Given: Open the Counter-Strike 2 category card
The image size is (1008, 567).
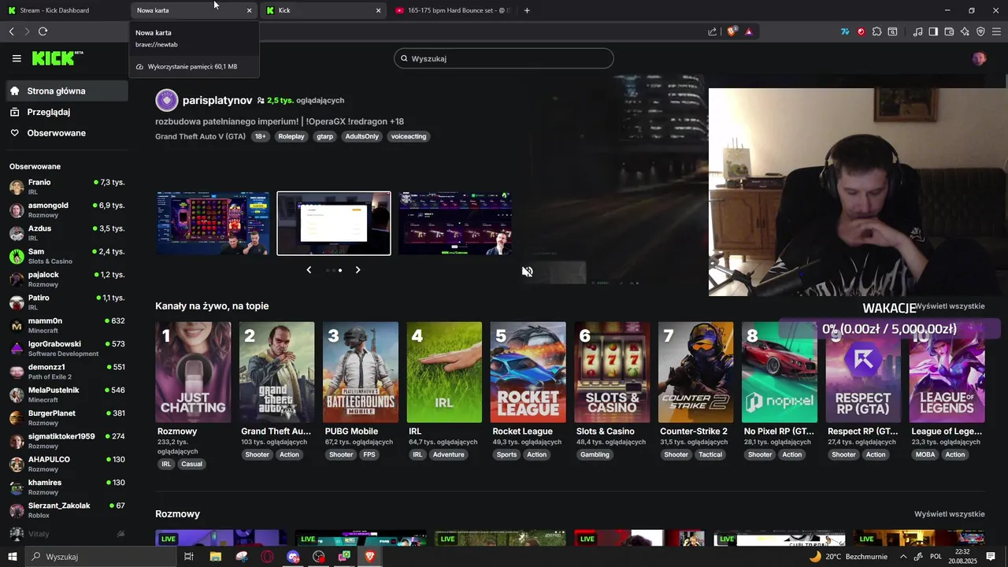Looking at the screenshot, I should click(696, 372).
